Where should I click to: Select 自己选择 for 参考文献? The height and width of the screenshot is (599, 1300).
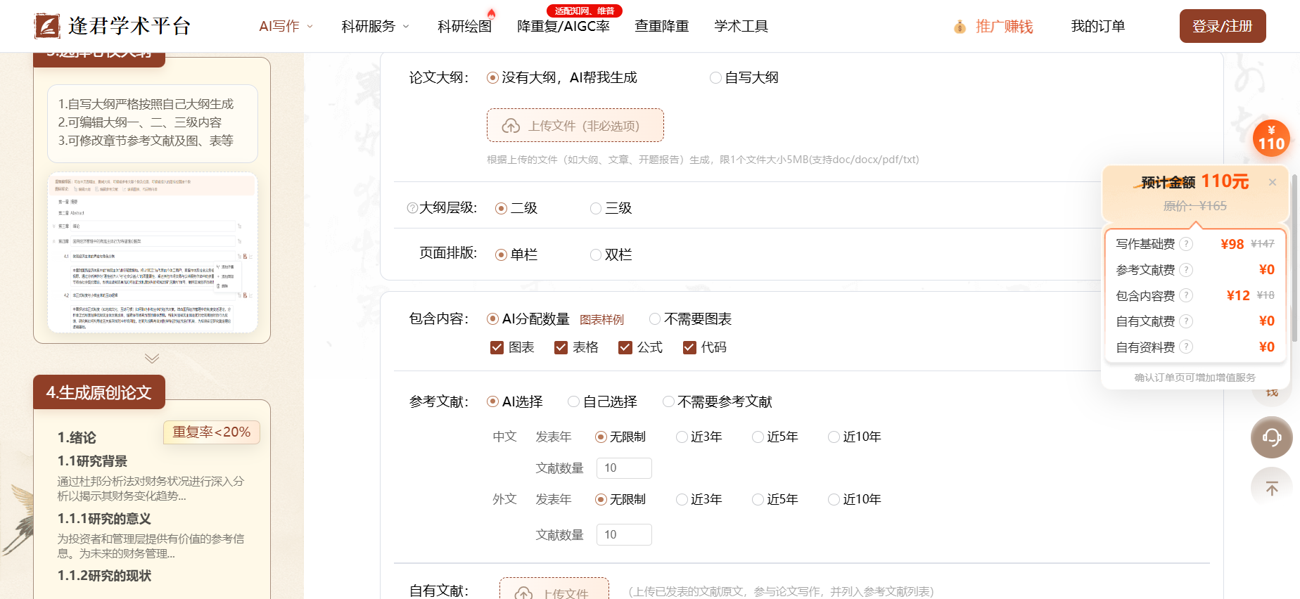click(602, 401)
